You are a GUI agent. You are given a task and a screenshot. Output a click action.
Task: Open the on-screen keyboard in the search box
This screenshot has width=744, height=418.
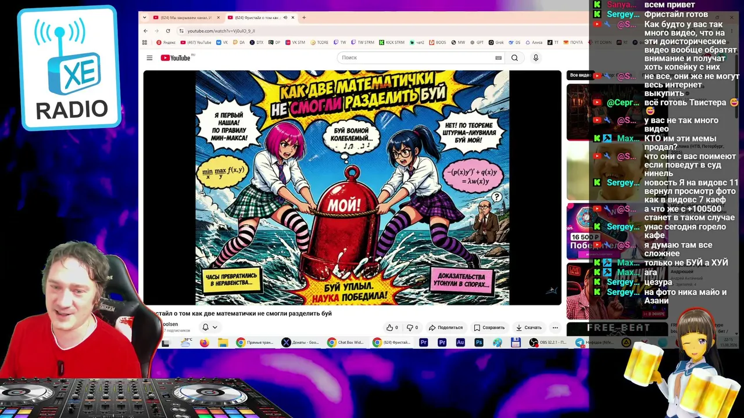coord(498,58)
